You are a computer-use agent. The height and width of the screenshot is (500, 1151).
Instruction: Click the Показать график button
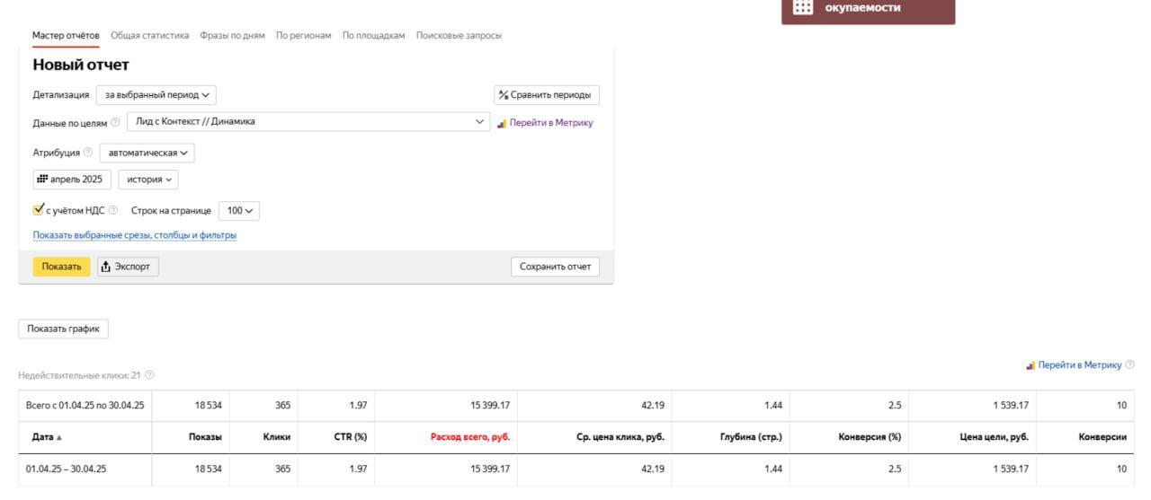63,329
